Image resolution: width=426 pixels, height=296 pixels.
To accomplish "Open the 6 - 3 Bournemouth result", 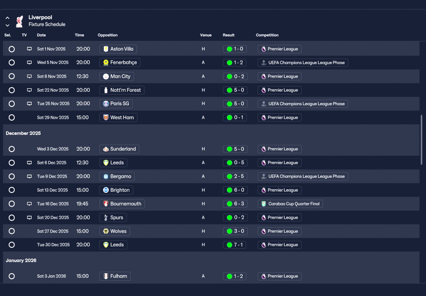I will coord(235,204).
